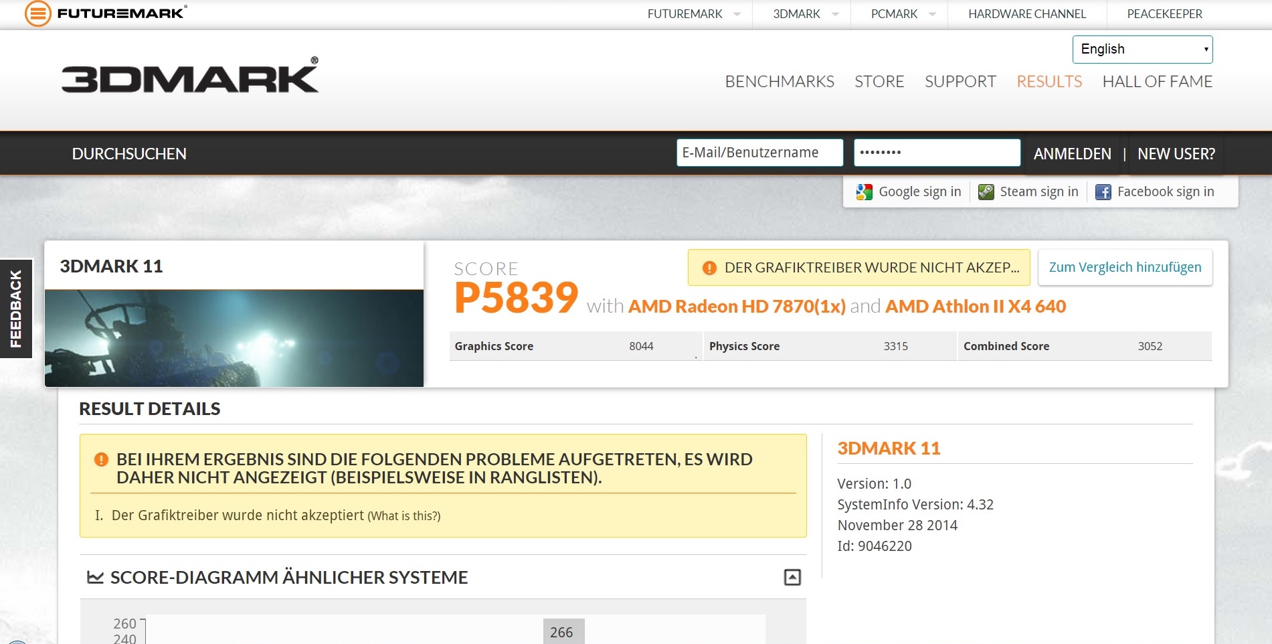The image size is (1272, 644).
Task: Click AMD Radeon HD 7870(1x) link
Action: click(x=737, y=307)
